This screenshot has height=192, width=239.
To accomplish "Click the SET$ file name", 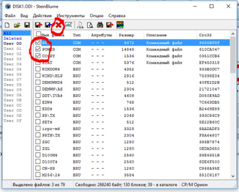I will click(x=47, y=122).
